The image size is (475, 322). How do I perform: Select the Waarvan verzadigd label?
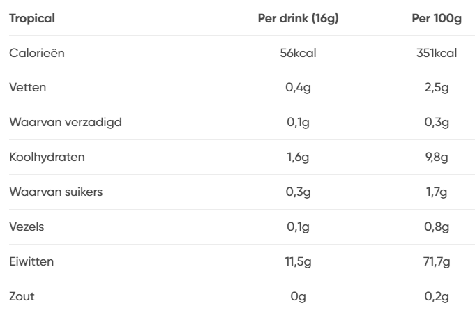click(x=66, y=122)
